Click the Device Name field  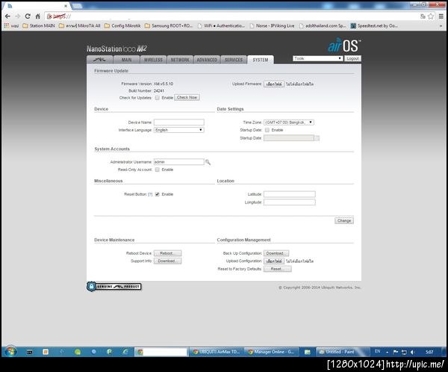[x=179, y=123]
